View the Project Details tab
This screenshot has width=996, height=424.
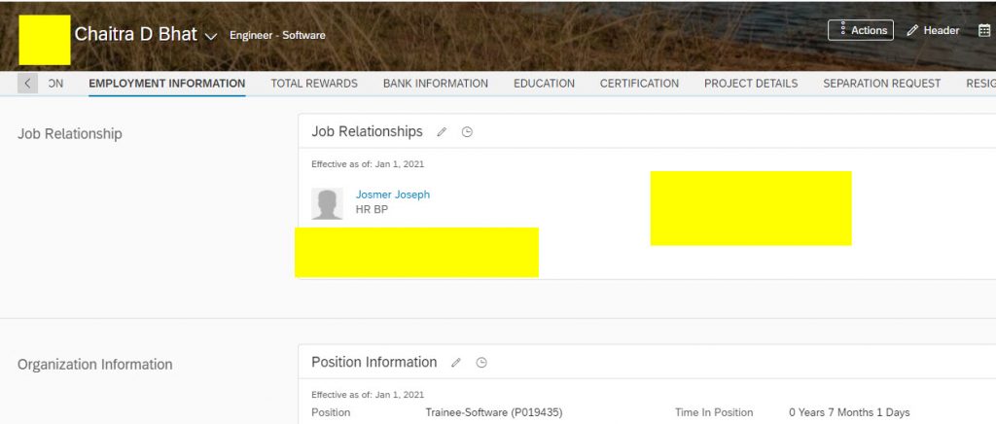coord(751,84)
